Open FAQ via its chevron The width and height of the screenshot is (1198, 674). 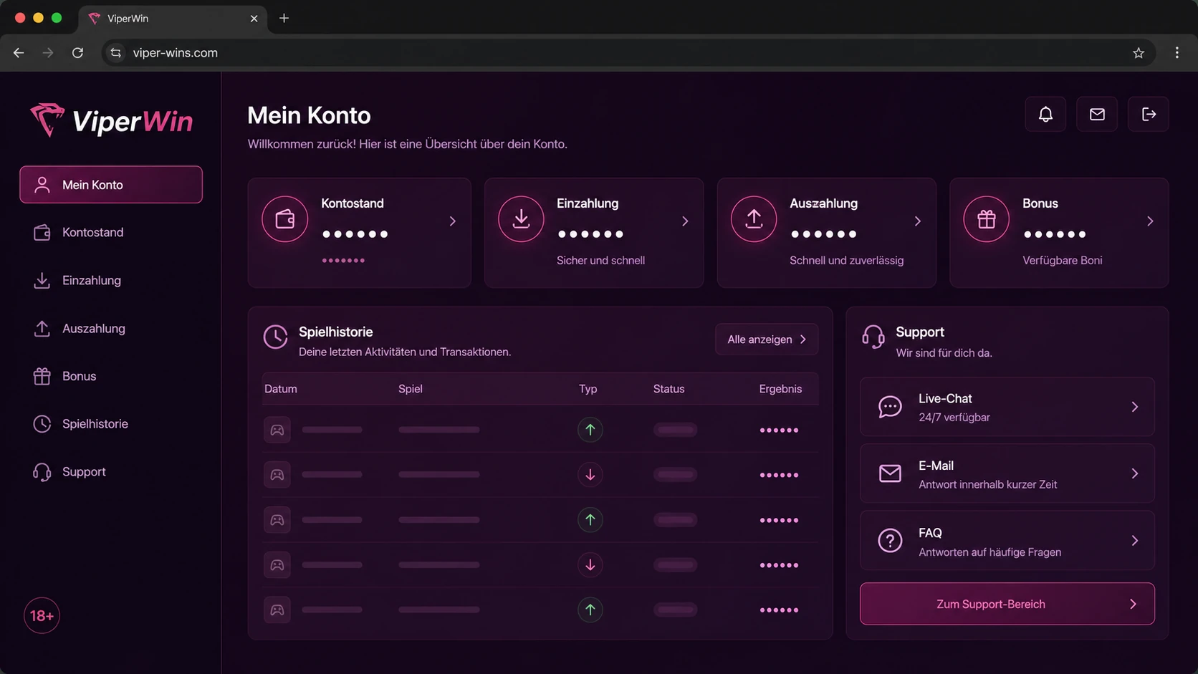pyautogui.click(x=1135, y=541)
